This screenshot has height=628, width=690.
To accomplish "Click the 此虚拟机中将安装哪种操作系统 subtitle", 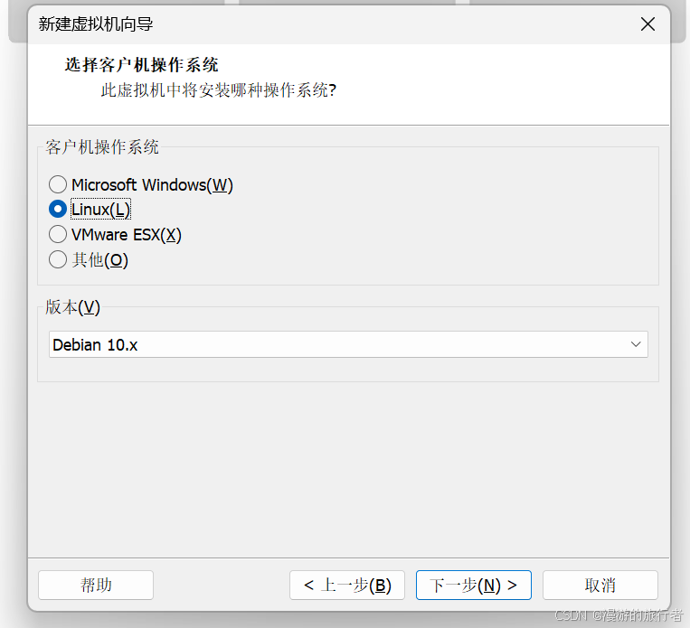I will (219, 90).
